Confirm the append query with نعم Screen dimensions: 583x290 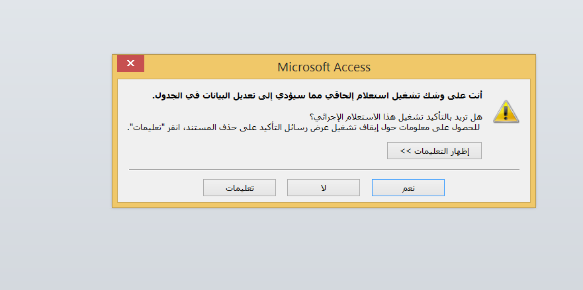pyautogui.click(x=408, y=188)
